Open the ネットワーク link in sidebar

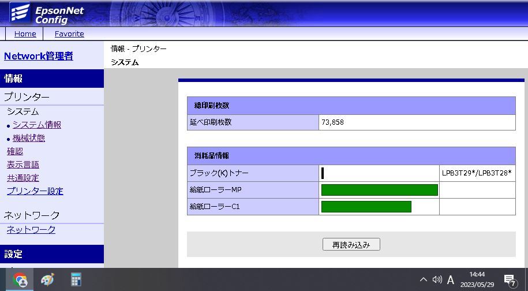point(31,230)
